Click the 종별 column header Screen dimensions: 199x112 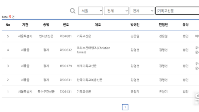pos(46,25)
